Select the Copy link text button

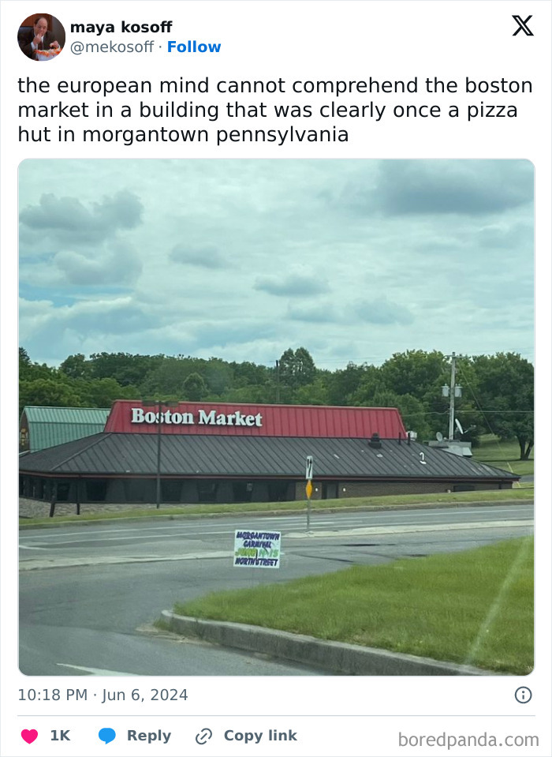coord(260,736)
